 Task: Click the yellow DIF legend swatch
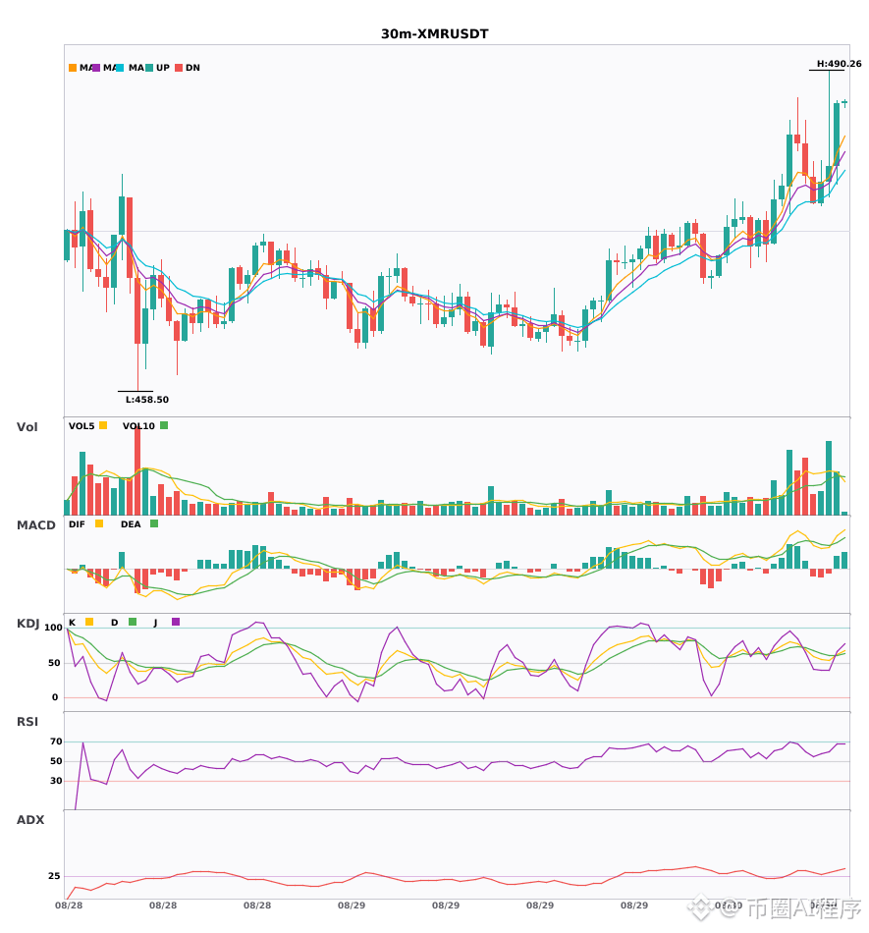99,523
